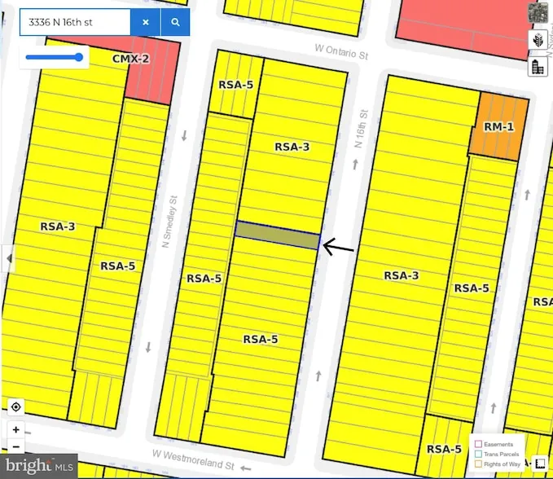Screen dimensions: 553x479
Task: Expand the collapsed left side panel arrow
Action: coord(9,259)
